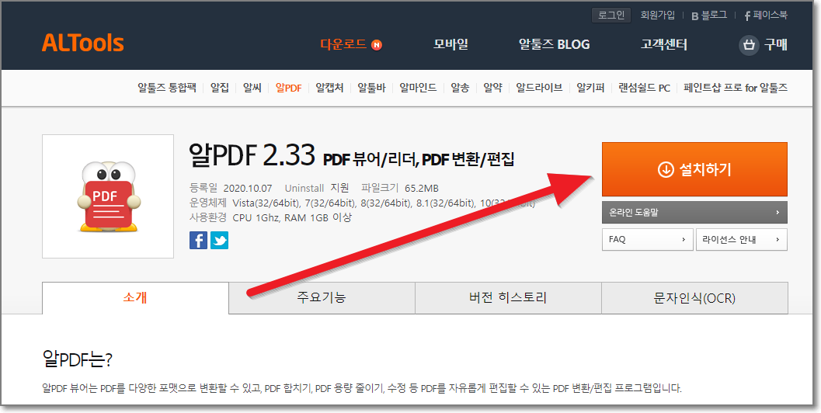Open the FAQ button
Viewport: 821px width, 413px height.
(647, 239)
